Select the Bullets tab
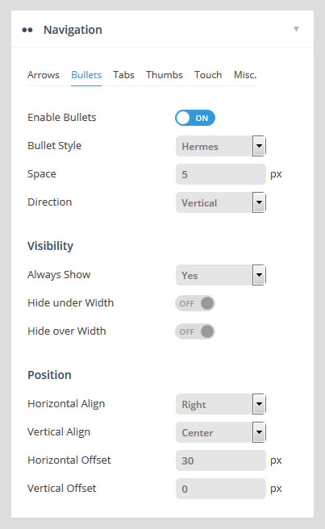 (86, 75)
